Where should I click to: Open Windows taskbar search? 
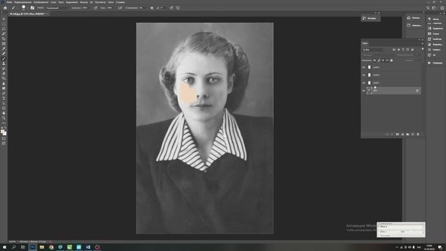coord(14,247)
